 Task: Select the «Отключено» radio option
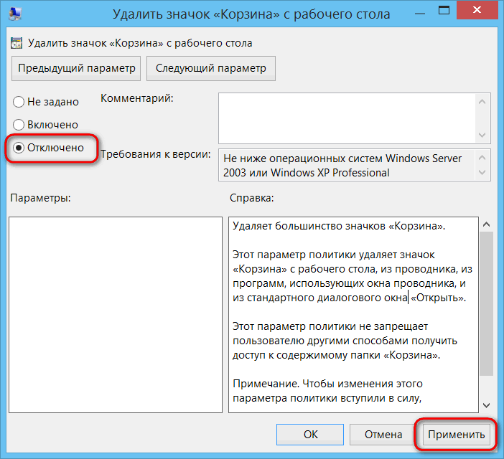(x=19, y=148)
